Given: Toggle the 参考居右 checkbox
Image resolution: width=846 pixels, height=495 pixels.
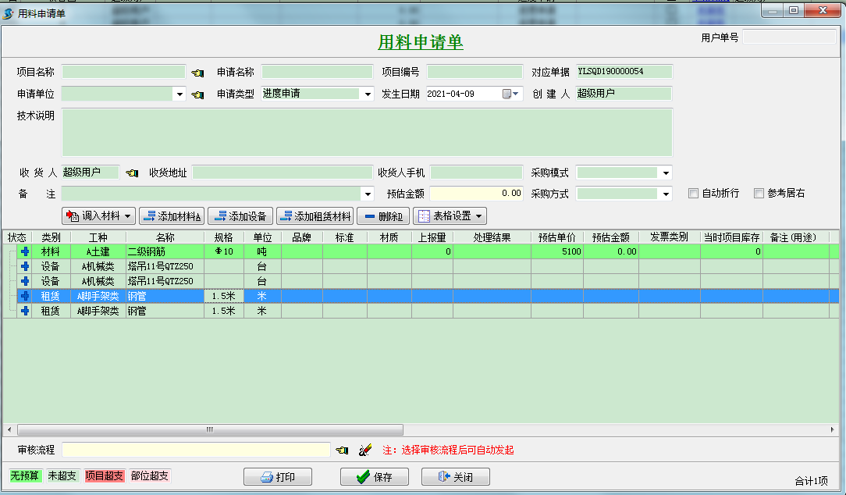Looking at the screenshot, I should coord(759,194).
